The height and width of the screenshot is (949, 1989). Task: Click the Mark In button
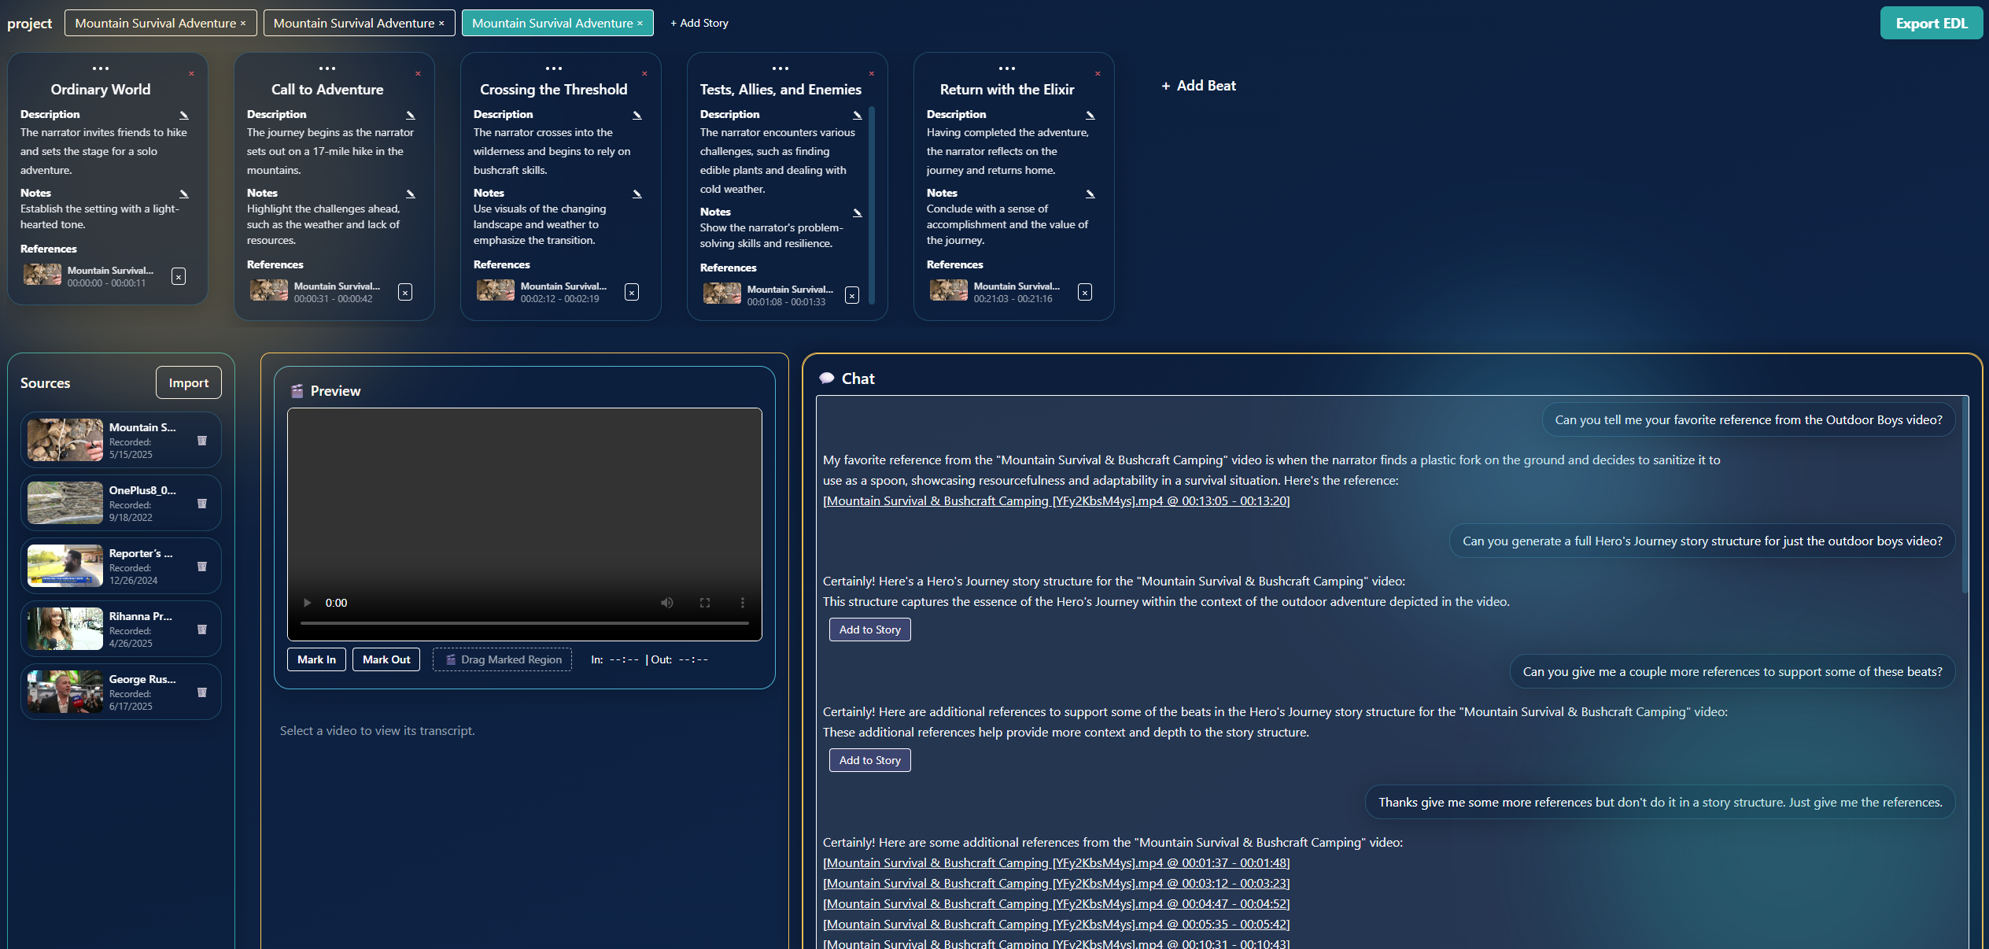[x=316, y=659]
